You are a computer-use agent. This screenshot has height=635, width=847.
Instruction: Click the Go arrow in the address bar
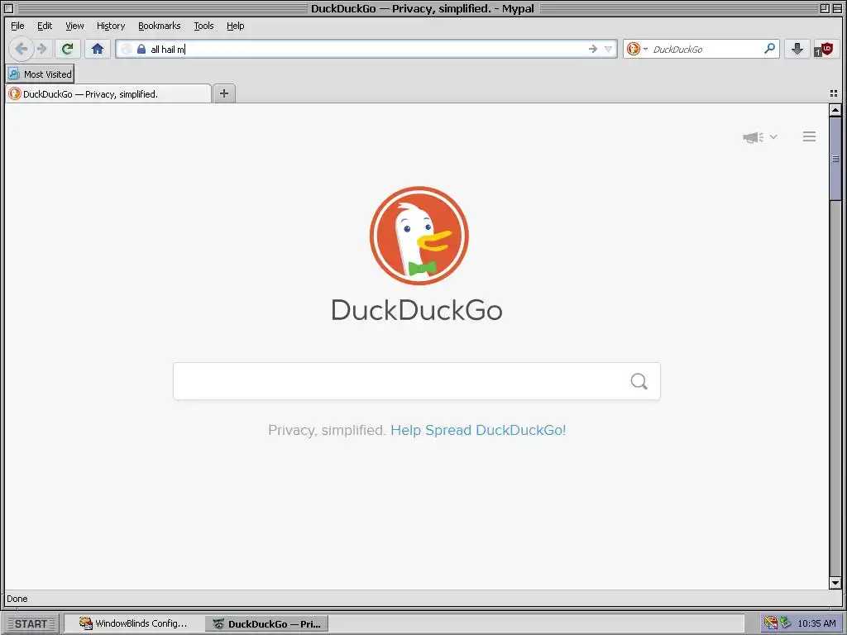point(592,49)
